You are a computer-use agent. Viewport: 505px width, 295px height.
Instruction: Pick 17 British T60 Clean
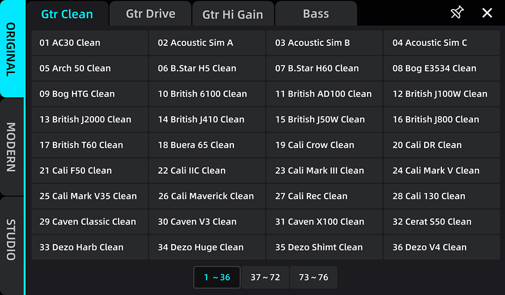[x=90, y=145]
